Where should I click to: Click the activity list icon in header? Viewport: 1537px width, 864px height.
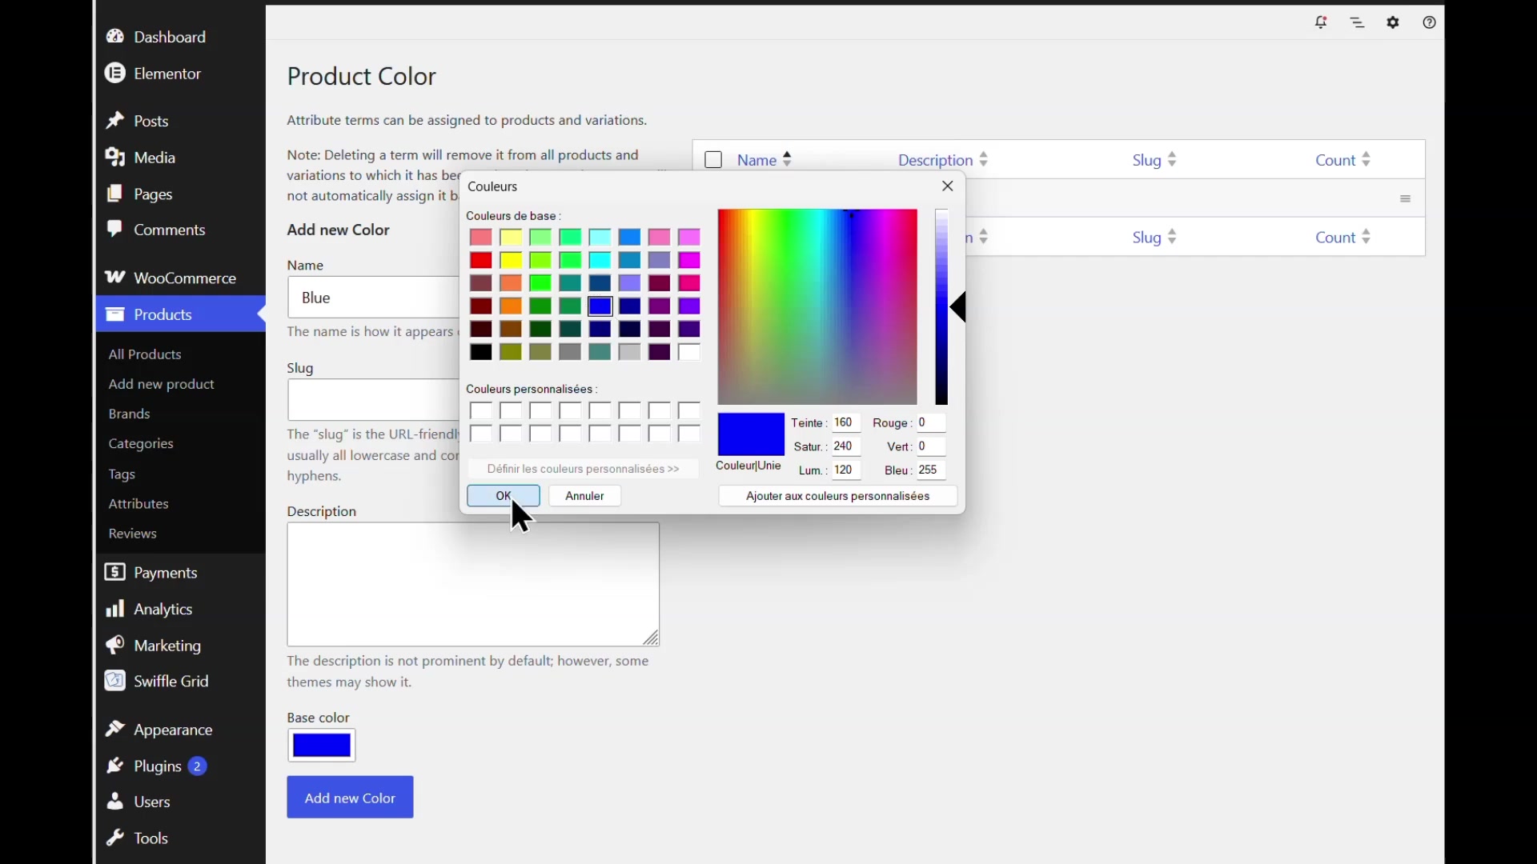tap(1358, 23)
